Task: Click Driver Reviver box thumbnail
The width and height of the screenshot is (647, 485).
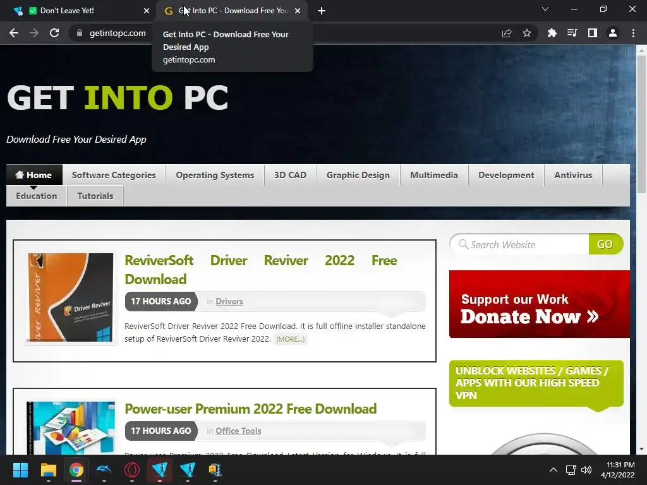Action: coord(71,298)
